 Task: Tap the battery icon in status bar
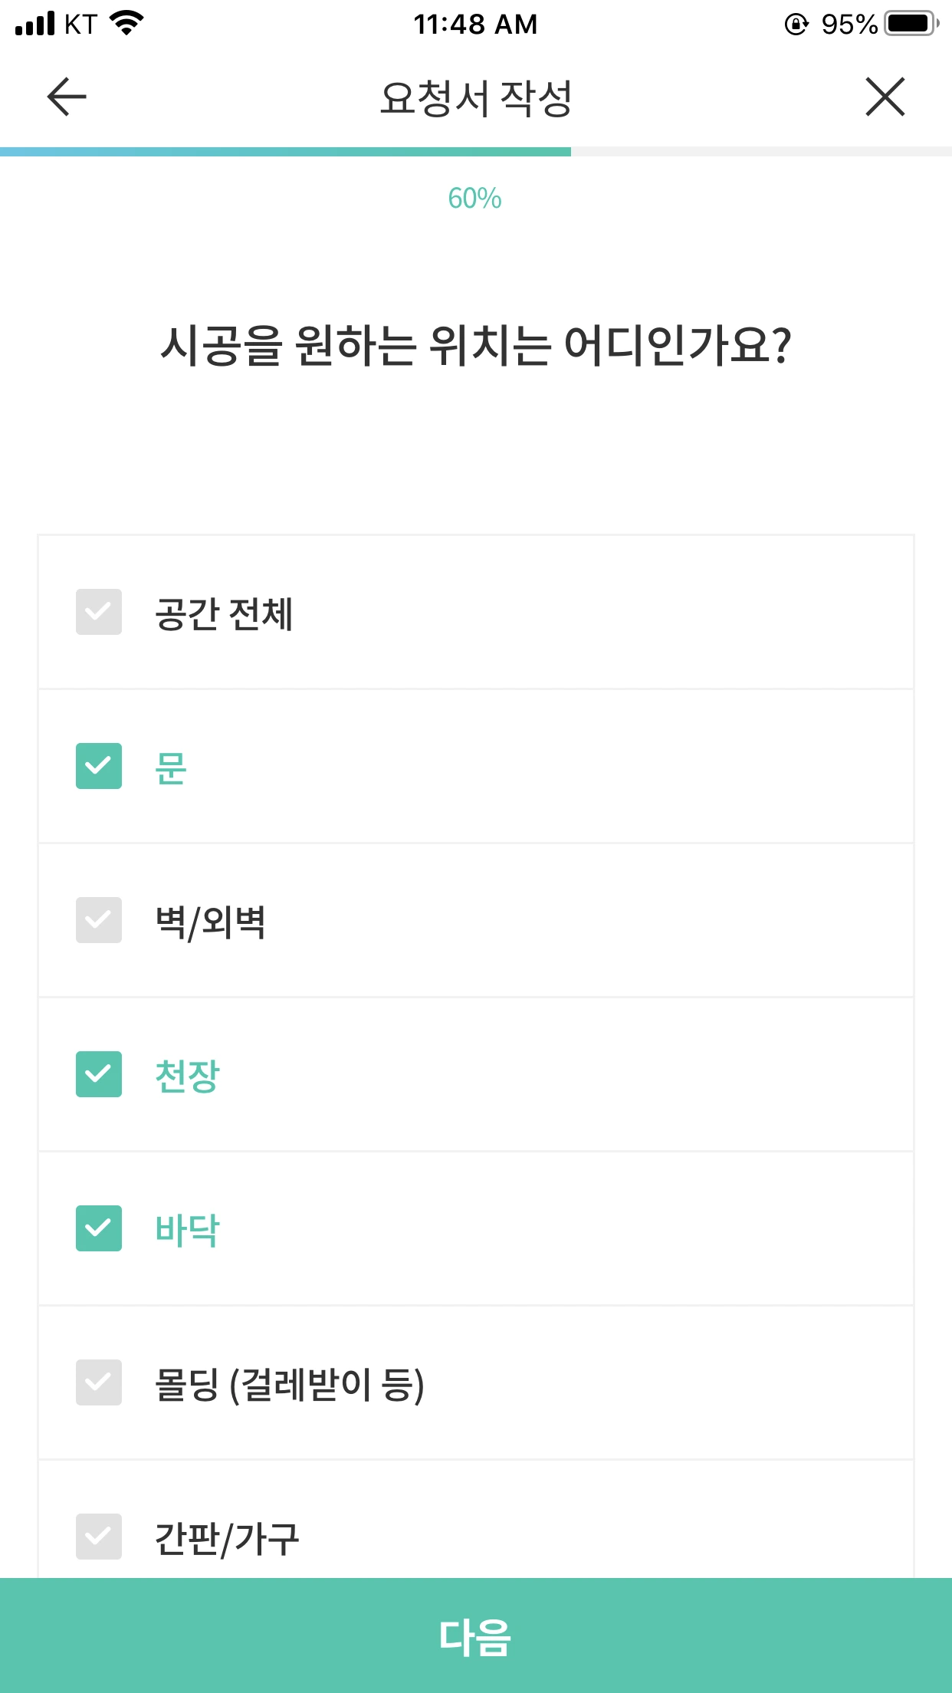coord(911,24)
